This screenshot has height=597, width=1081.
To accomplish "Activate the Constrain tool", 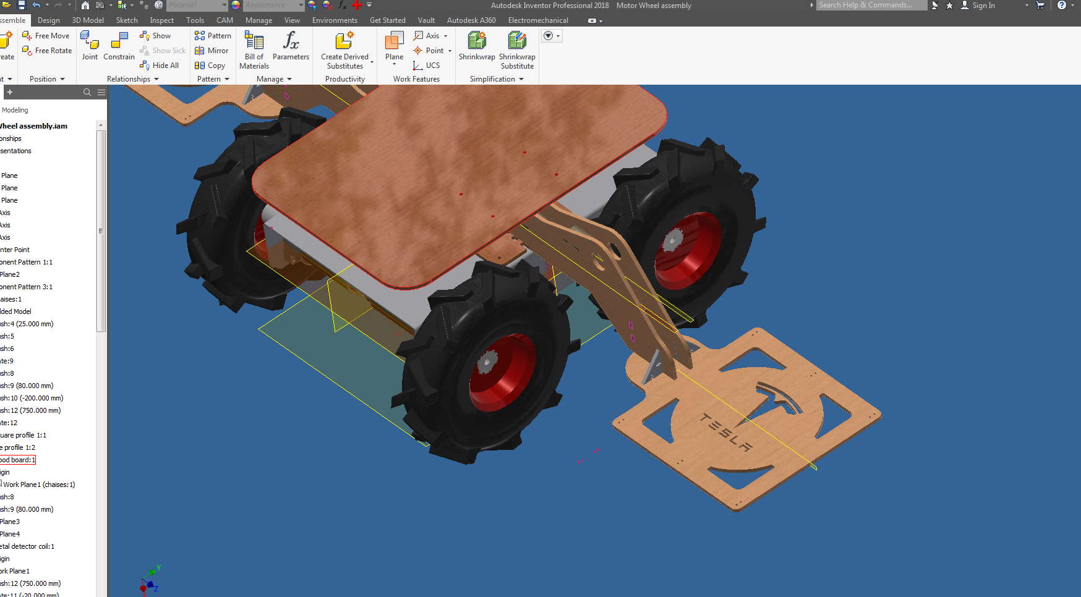I will pyautogui.click(x=119, y=46).
